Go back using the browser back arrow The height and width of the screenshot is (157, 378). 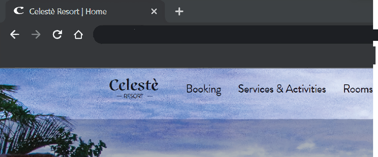click(x=14, y=35)
